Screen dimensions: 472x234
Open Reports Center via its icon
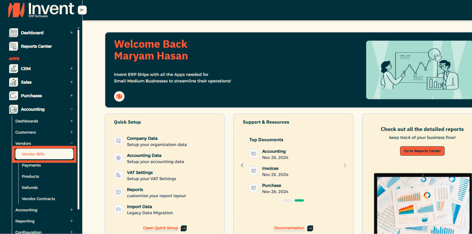pyautogui.click(x=14, y=46)
